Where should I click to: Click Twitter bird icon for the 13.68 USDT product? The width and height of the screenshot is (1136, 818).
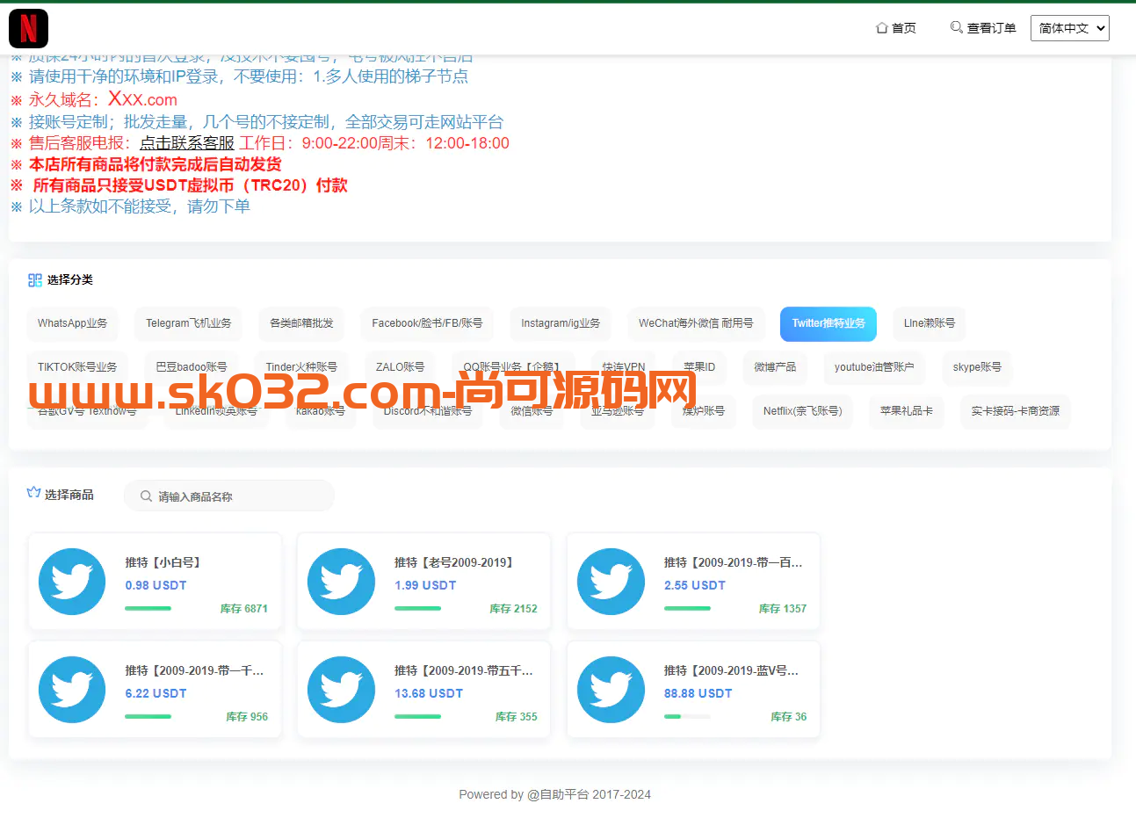[342, 690]
